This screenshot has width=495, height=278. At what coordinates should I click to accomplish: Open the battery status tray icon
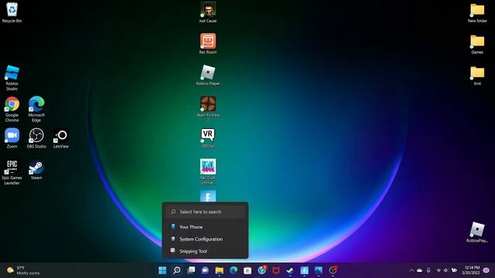click(454, 270)
